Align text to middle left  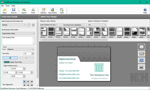point(24,85)
